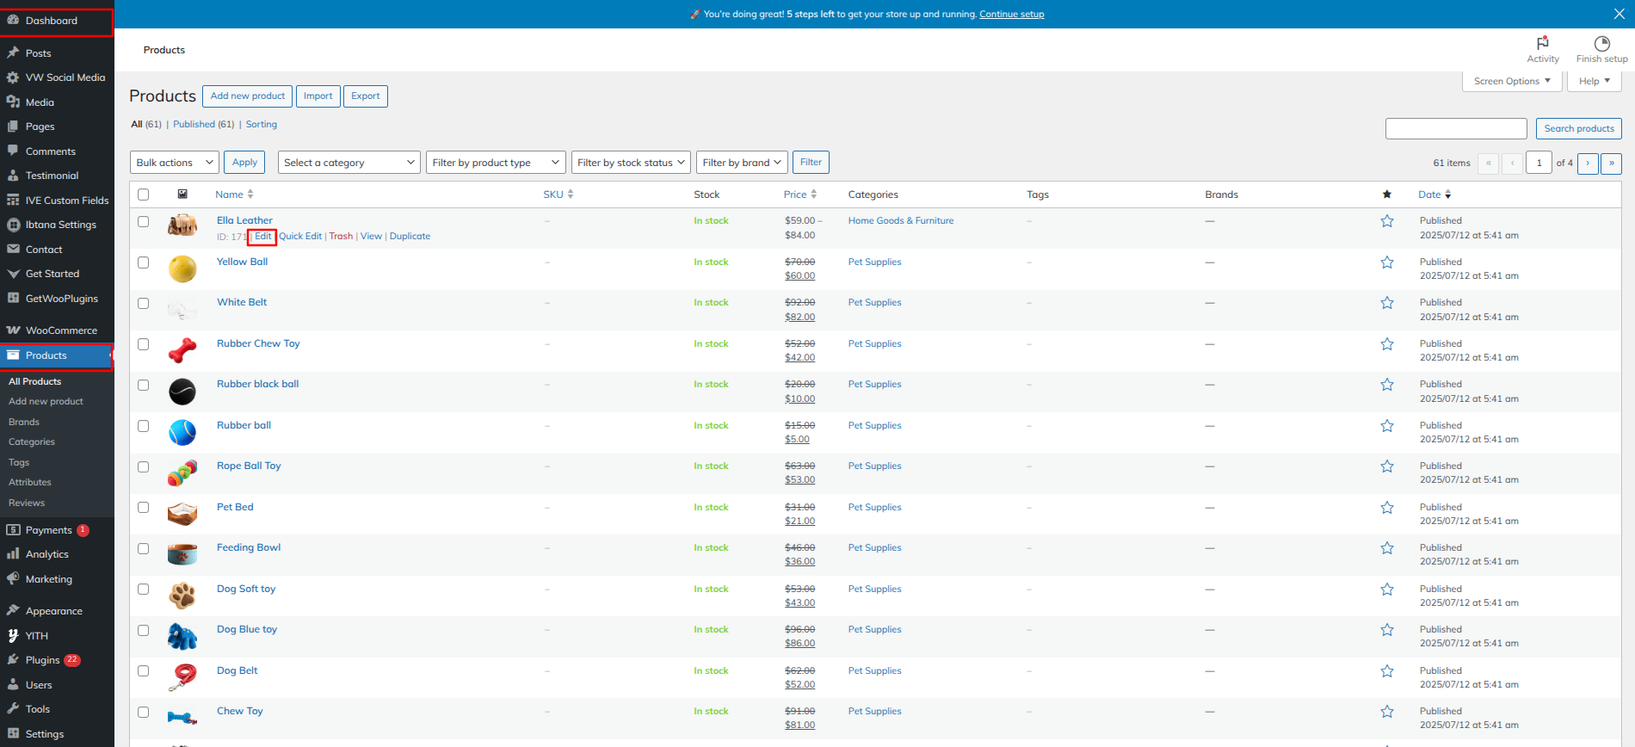Sort by the image column header icon
Image resolution: width=1635 pixels, height=747 pixels.
click(x=182, y=194)
